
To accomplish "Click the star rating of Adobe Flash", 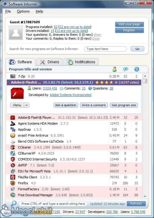I will [107, 82].
